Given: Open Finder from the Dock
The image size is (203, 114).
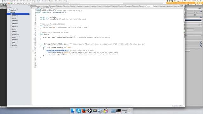Looking at the screenshot, I should click(73, 111).
